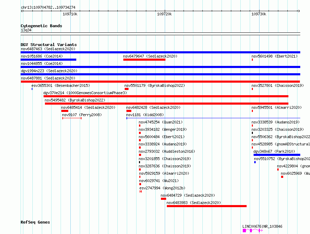This screenshot has height=234, width=310.
Task: Click the nsv9107 (Perry2008) label
Action: tap(82, 115)
